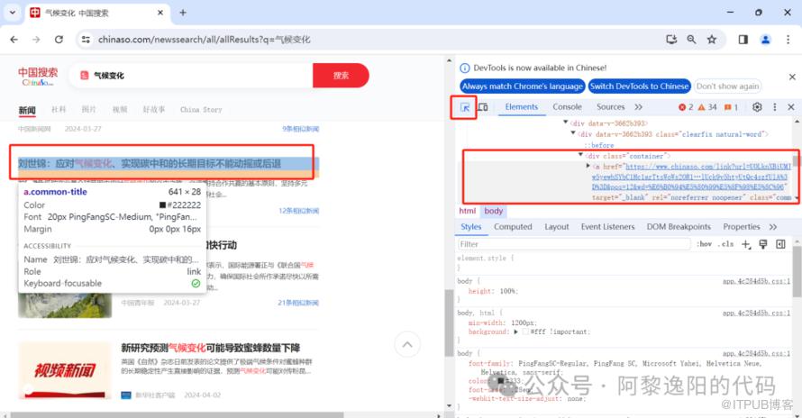Click Don't show again button
The height and width of the screenshot is (418, 802).
pyautogui.click(x=727, y=86)
